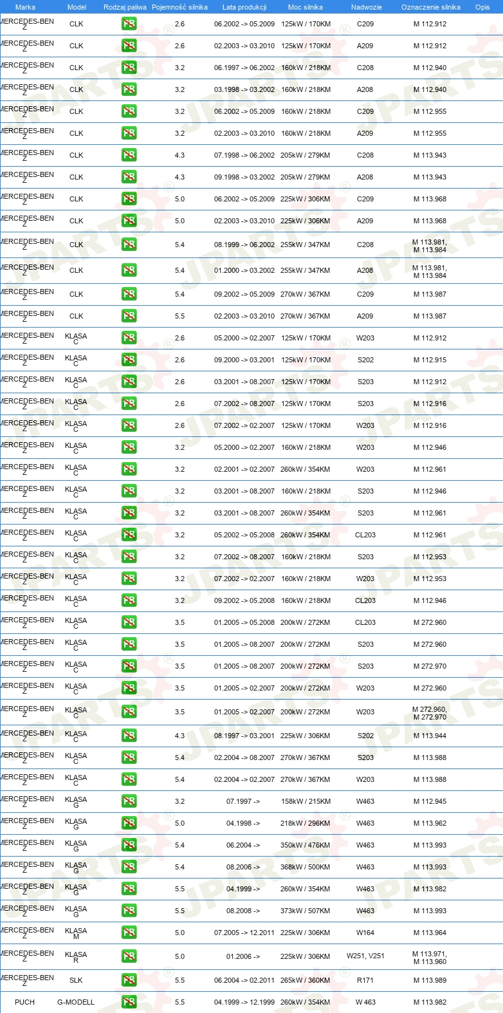503x1013 pixels.
Task: Click the Nadwozie column header
Action: pos(366,7)
